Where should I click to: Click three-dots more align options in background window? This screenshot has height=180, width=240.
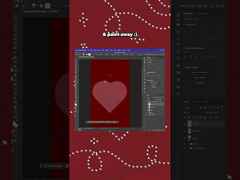click(x=214, y=62)
